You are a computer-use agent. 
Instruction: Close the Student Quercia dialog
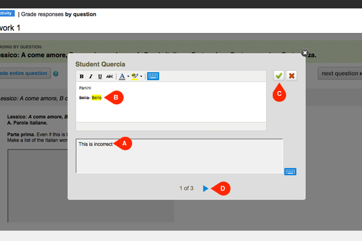(x=305, y=53)
